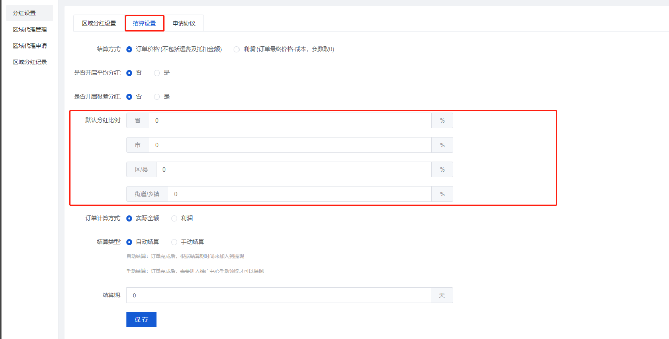Image resolution: width=669 pixels, height=339 pixels.
Task: Switch to the 区域分红设置 tab
Action: point(99,23)
